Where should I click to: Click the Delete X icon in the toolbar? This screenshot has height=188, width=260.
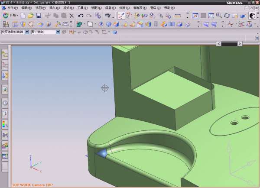[71, 16]
